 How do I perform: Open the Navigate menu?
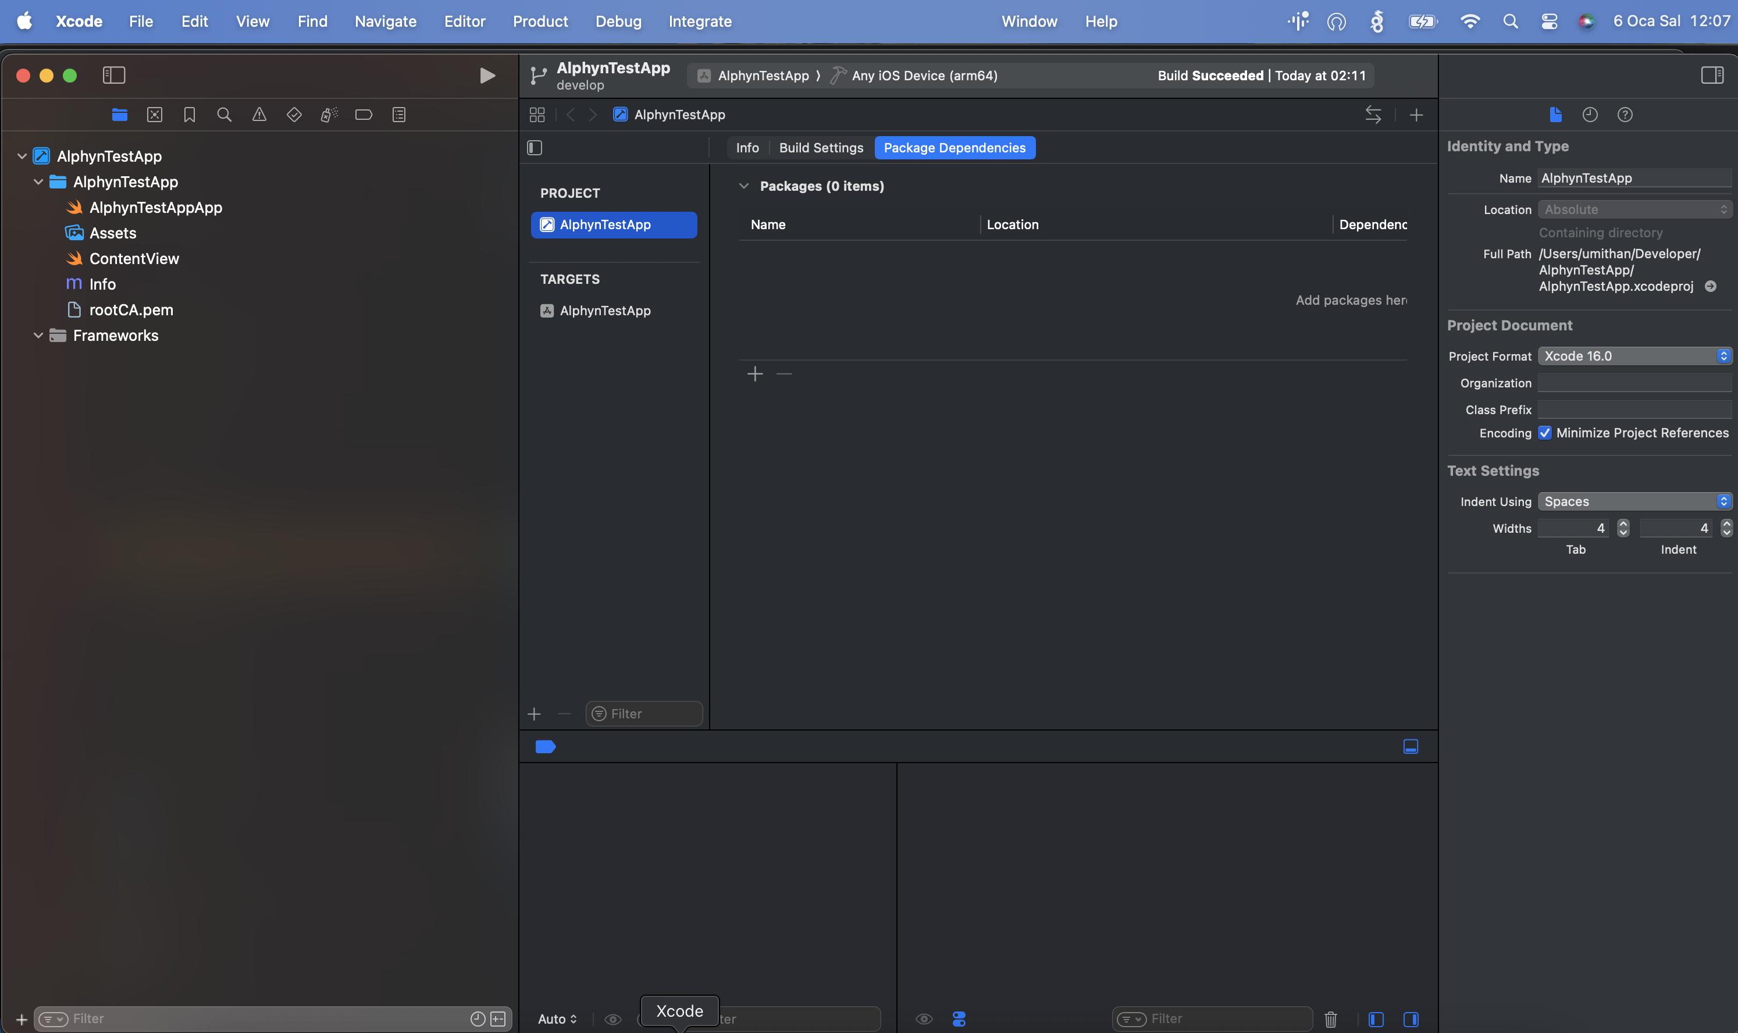click(x=385, y=21)
